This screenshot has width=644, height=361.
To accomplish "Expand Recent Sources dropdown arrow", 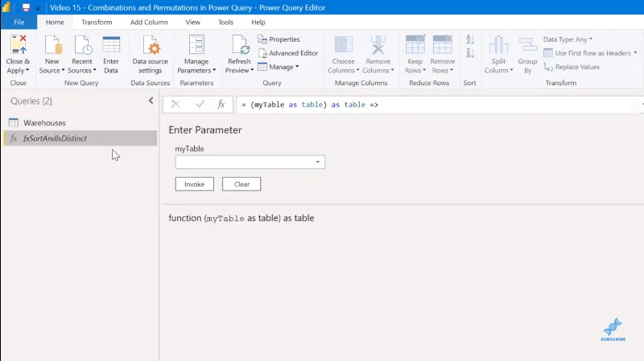I will click(94, 70).
